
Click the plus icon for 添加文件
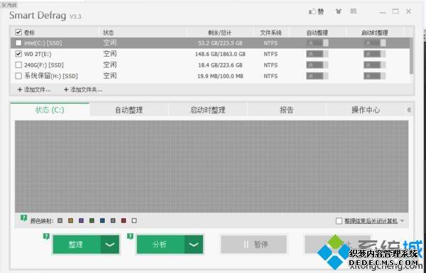pyautogui.click(x=20, y=89)
